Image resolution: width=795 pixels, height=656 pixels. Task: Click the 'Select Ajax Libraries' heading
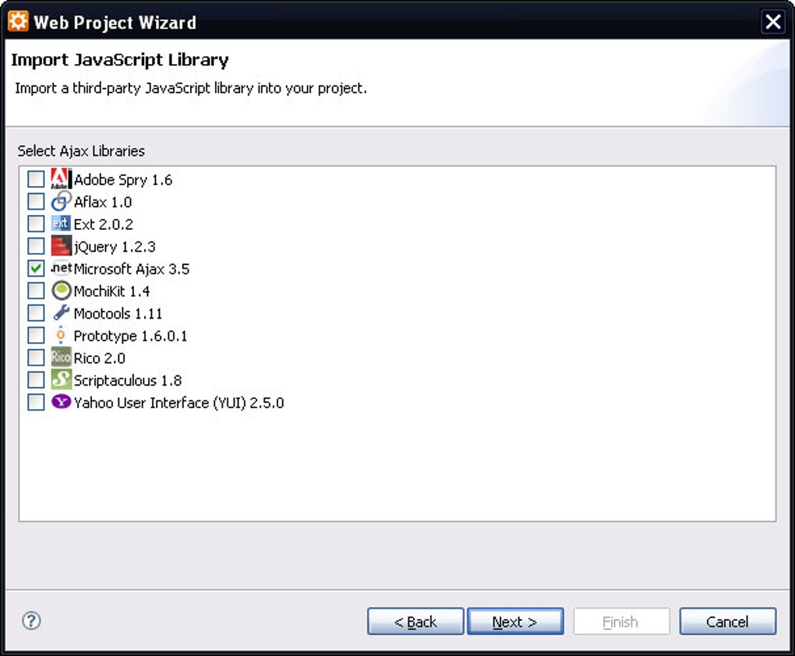(x=81, y=151)
